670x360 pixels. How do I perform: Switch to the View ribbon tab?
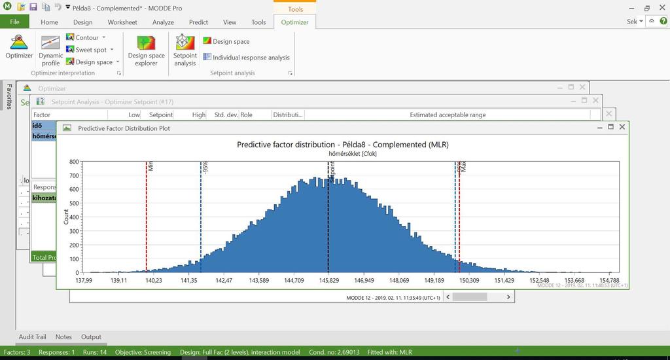(230, 22)
